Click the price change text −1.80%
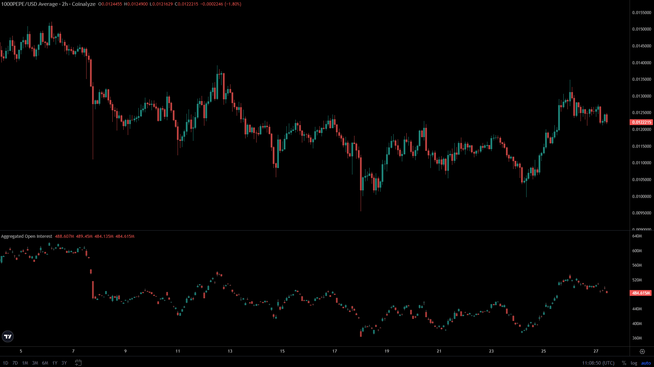 pos(233,4)
